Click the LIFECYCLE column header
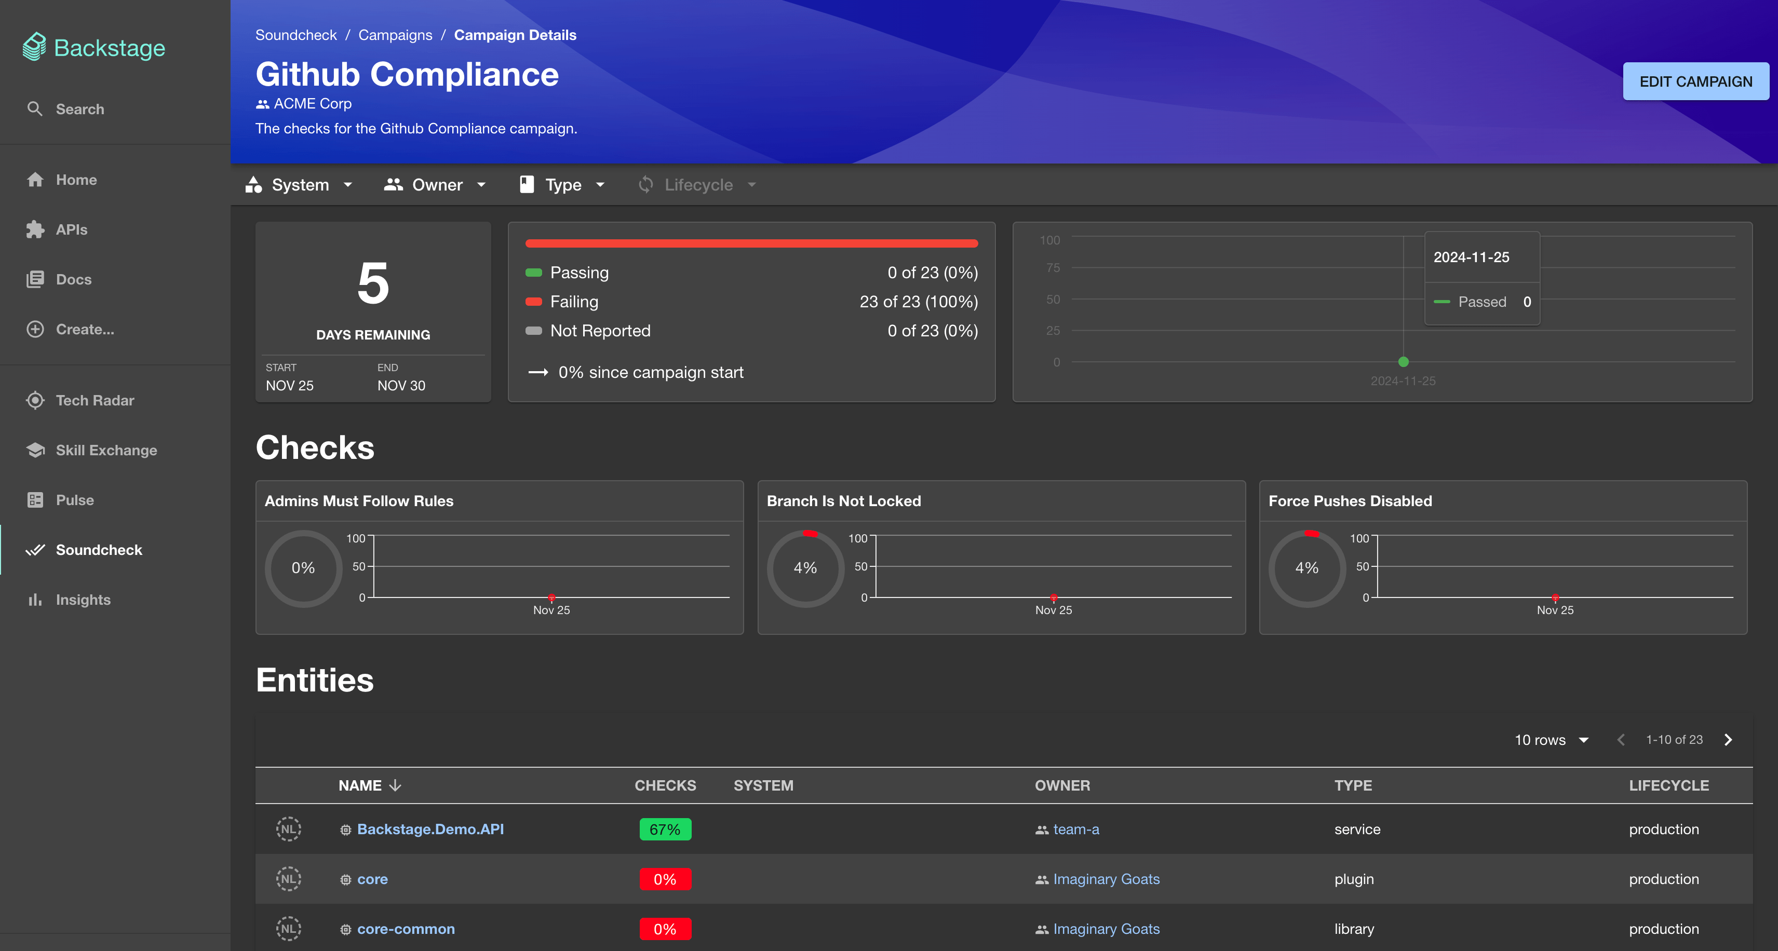This screenshot has width=1778, height=951. coord(1669,785)
